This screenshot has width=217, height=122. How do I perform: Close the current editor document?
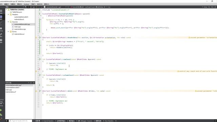point(68,7)
